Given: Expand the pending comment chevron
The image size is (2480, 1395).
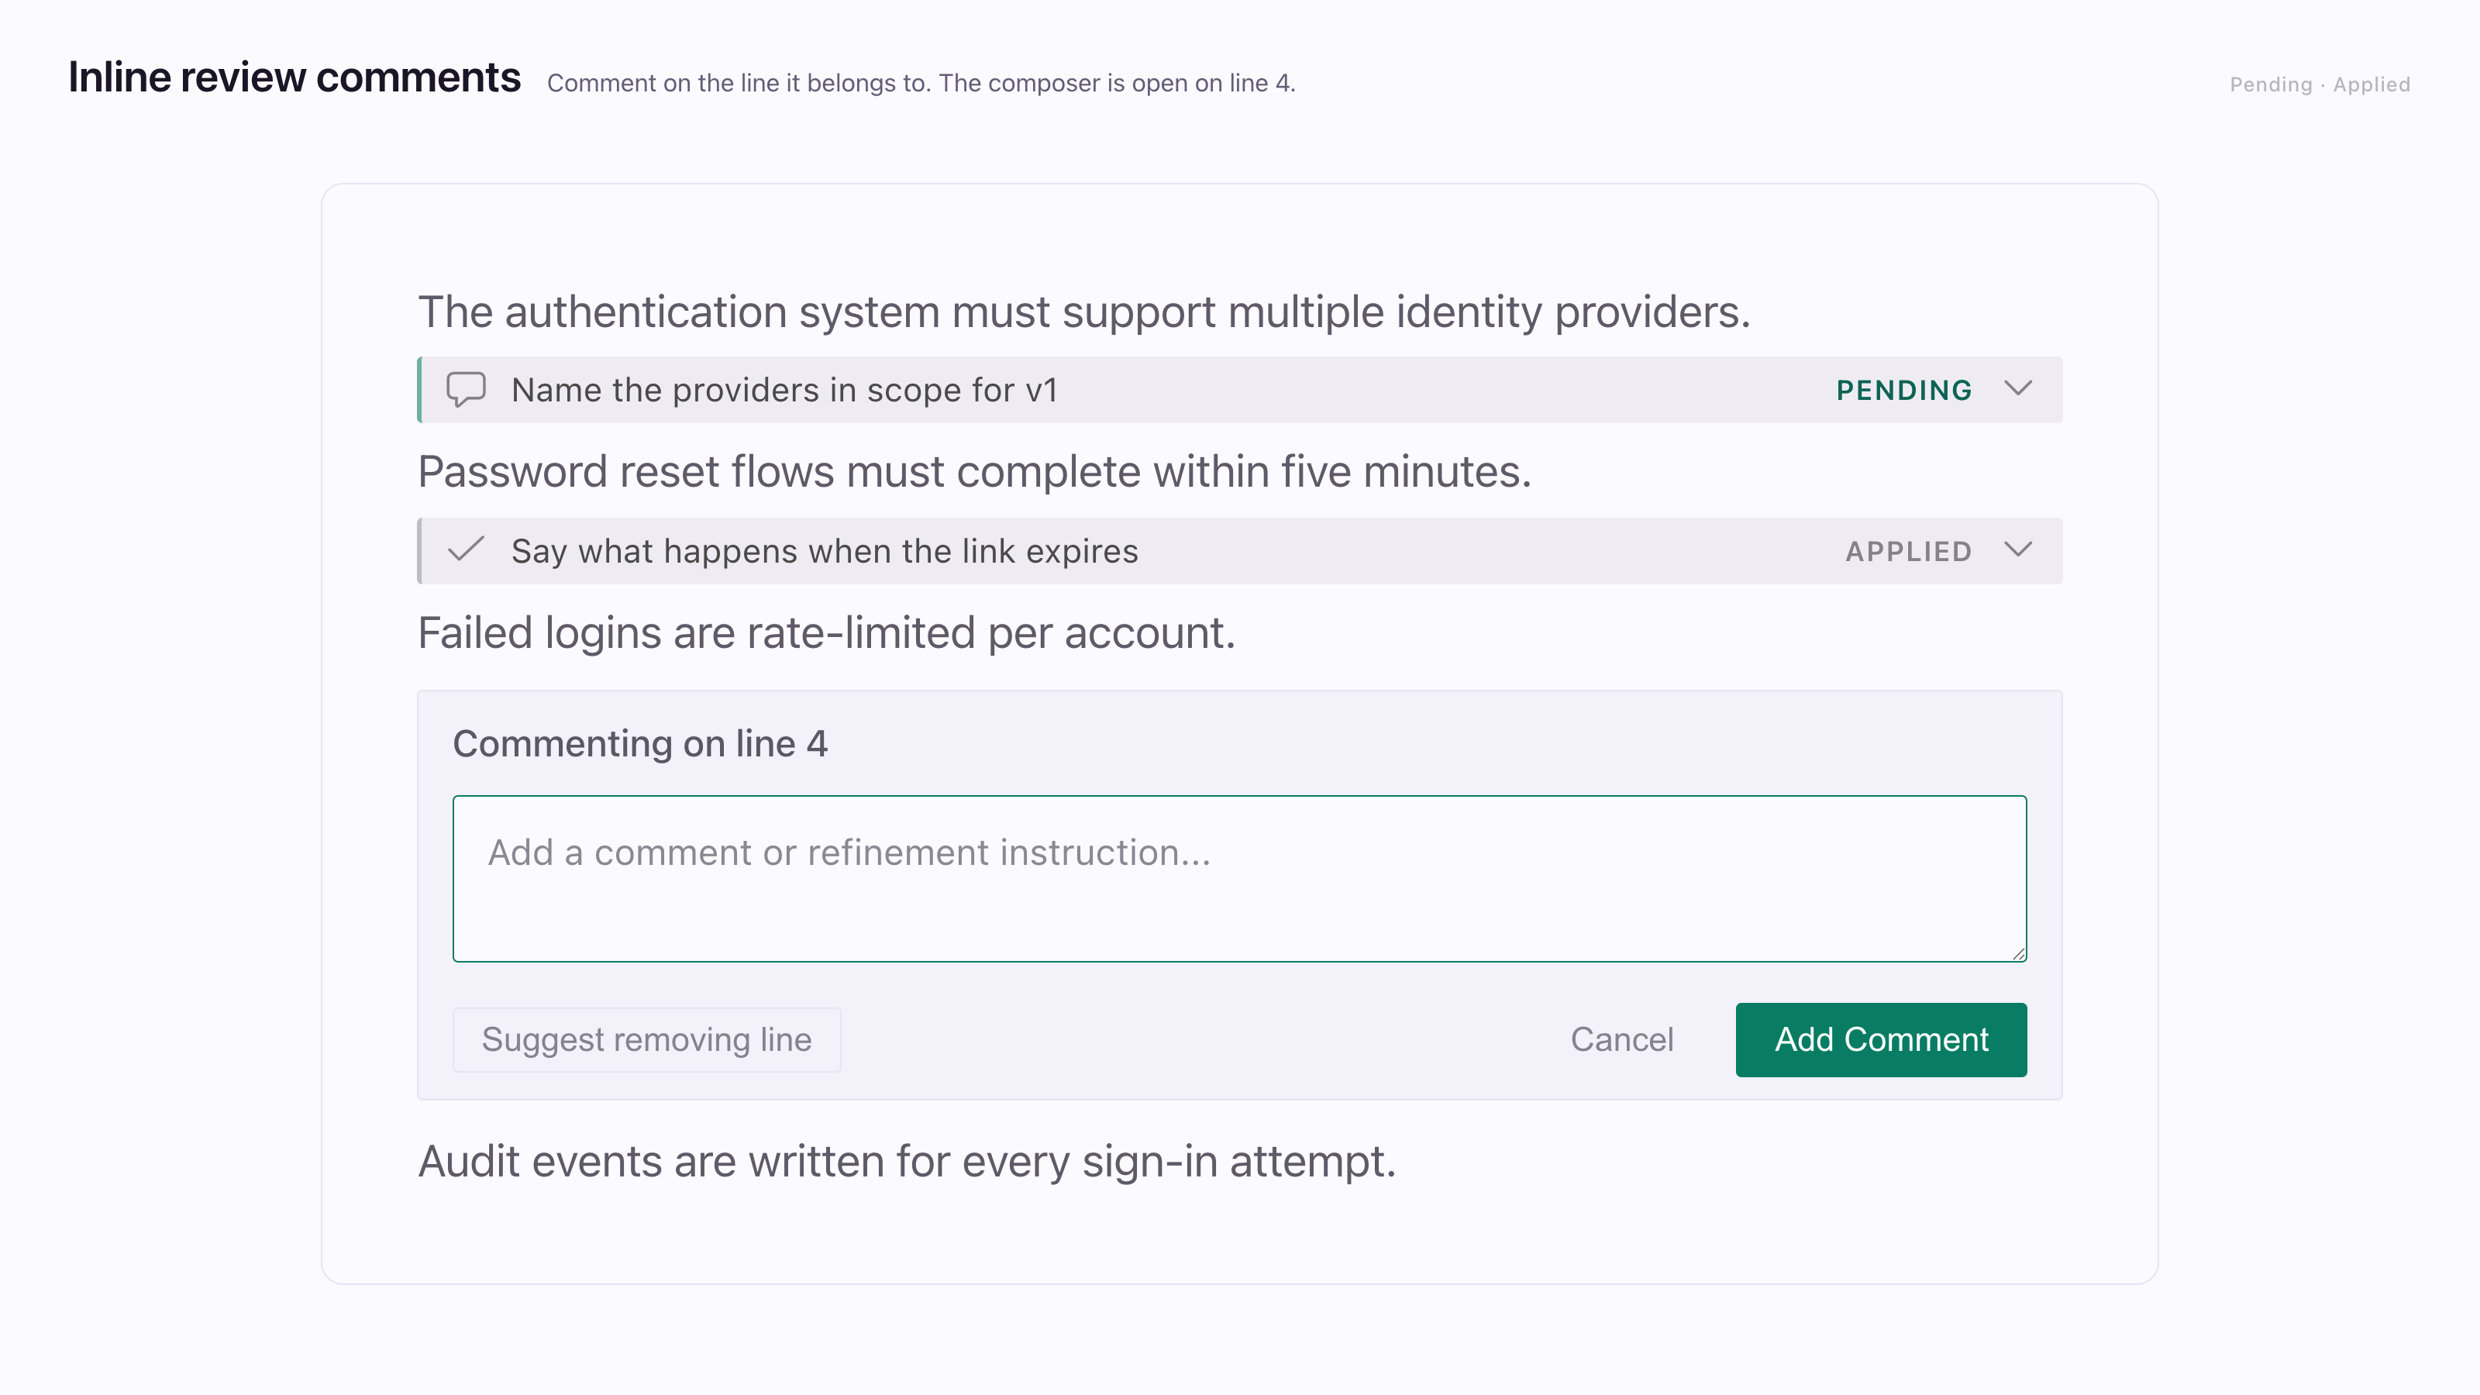Looking at the screenshot, I should click(2018, 388).
